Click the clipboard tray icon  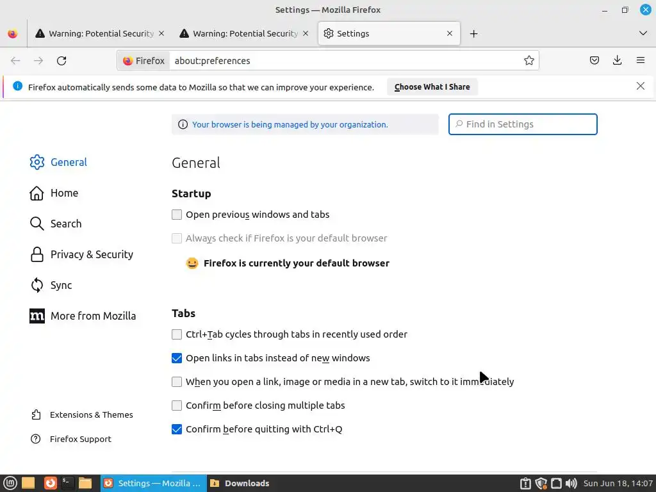(x=525, y=484)
